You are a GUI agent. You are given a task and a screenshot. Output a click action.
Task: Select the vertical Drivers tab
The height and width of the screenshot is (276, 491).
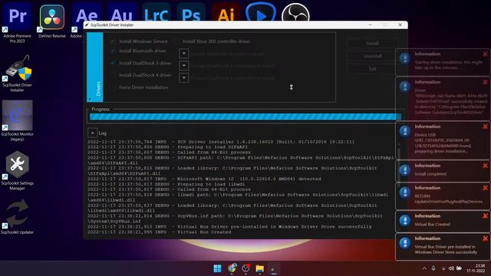pos(95,67)
